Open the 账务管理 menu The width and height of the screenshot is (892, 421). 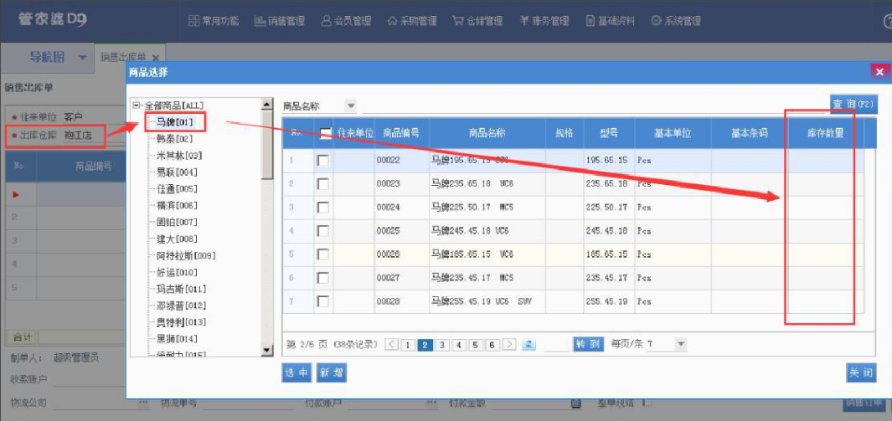click(x=544, y=21)
